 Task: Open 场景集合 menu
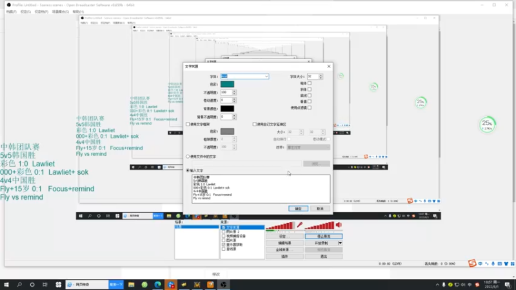(61, 12)
